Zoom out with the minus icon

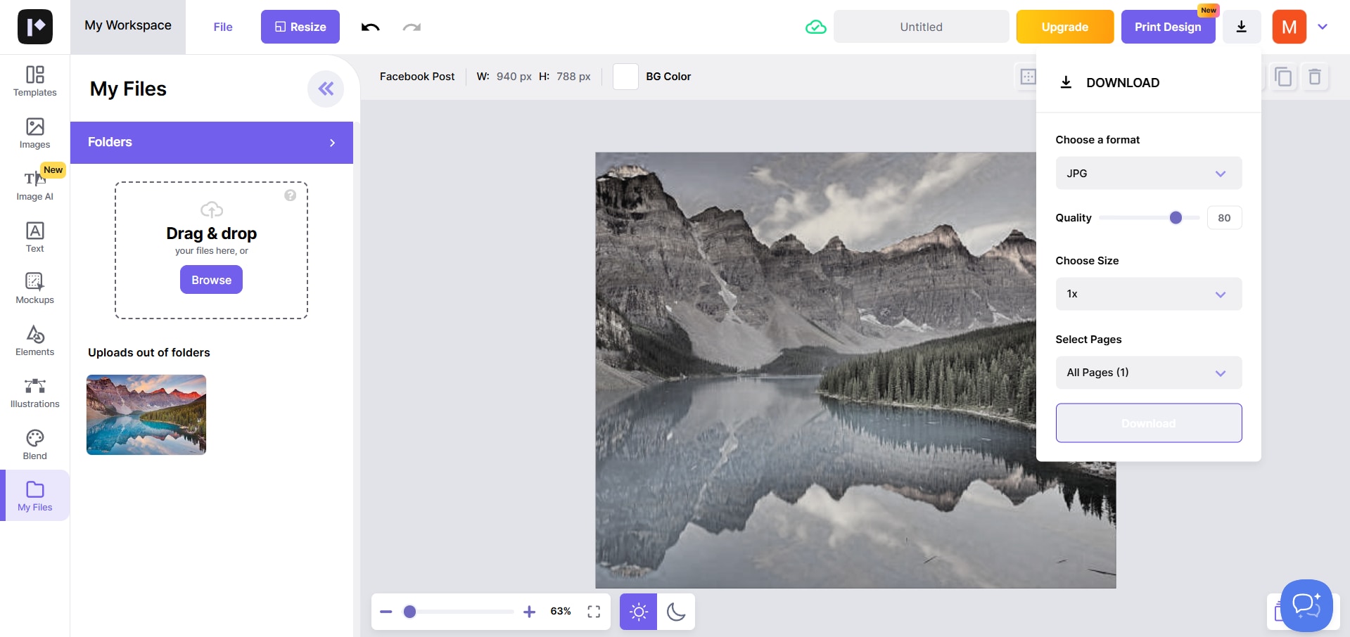386,612
